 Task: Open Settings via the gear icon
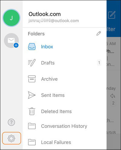click(11, 138)
